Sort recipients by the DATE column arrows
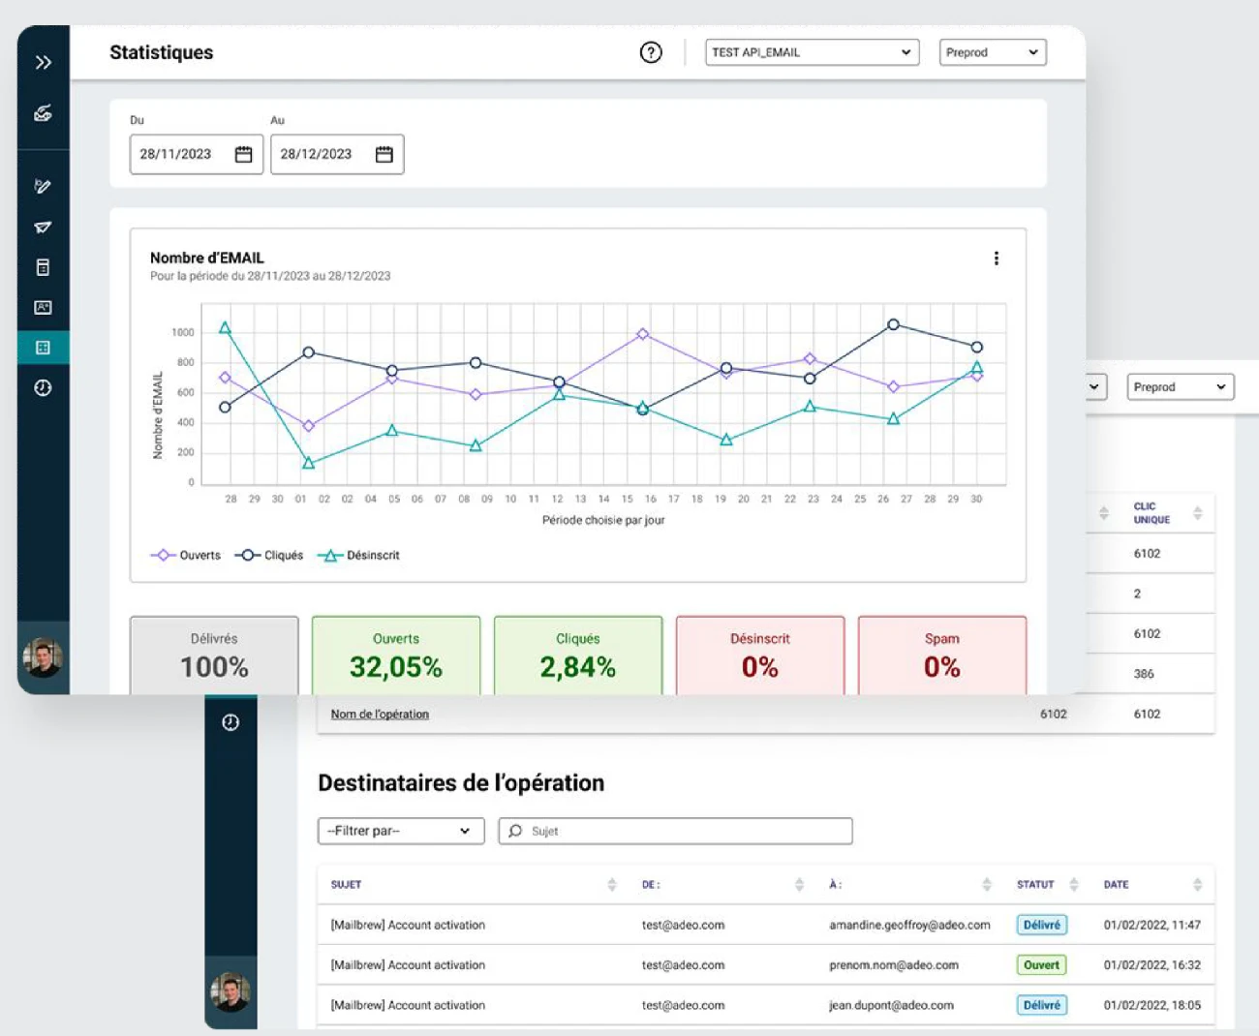 (x=1198, y=884)
